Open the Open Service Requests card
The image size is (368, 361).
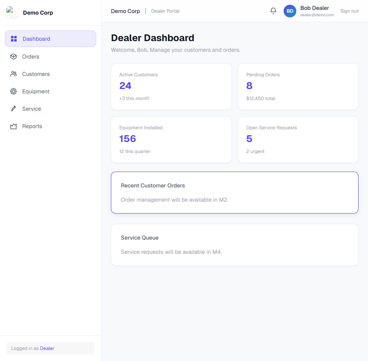tap(298, 140)
